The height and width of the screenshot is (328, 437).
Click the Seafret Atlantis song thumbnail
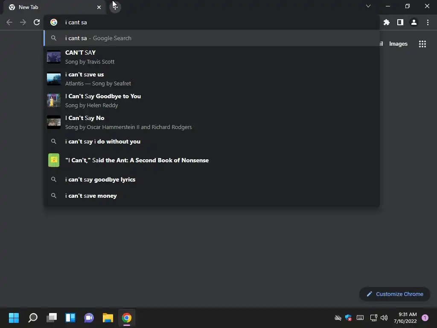(x=54, y=79)
